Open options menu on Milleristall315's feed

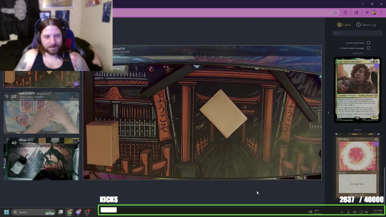coord(75,96)
